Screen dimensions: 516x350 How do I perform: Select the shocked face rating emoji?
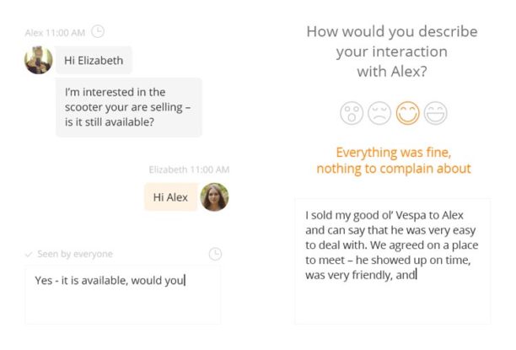coord(352,113)
